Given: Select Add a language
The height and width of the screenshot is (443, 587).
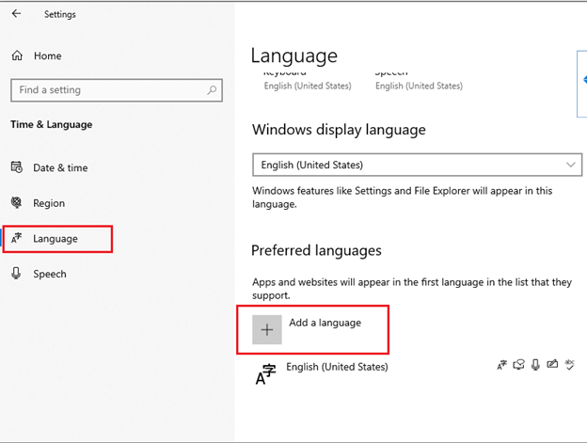Looking at the screenshot, I should (325, 323).
